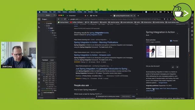
Task: Open the Problems icon in IntelliJ sidebar
Action: (x=39, y=90)
